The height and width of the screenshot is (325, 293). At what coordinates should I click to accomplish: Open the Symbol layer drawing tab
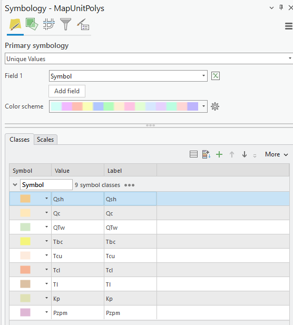point(48,24)
